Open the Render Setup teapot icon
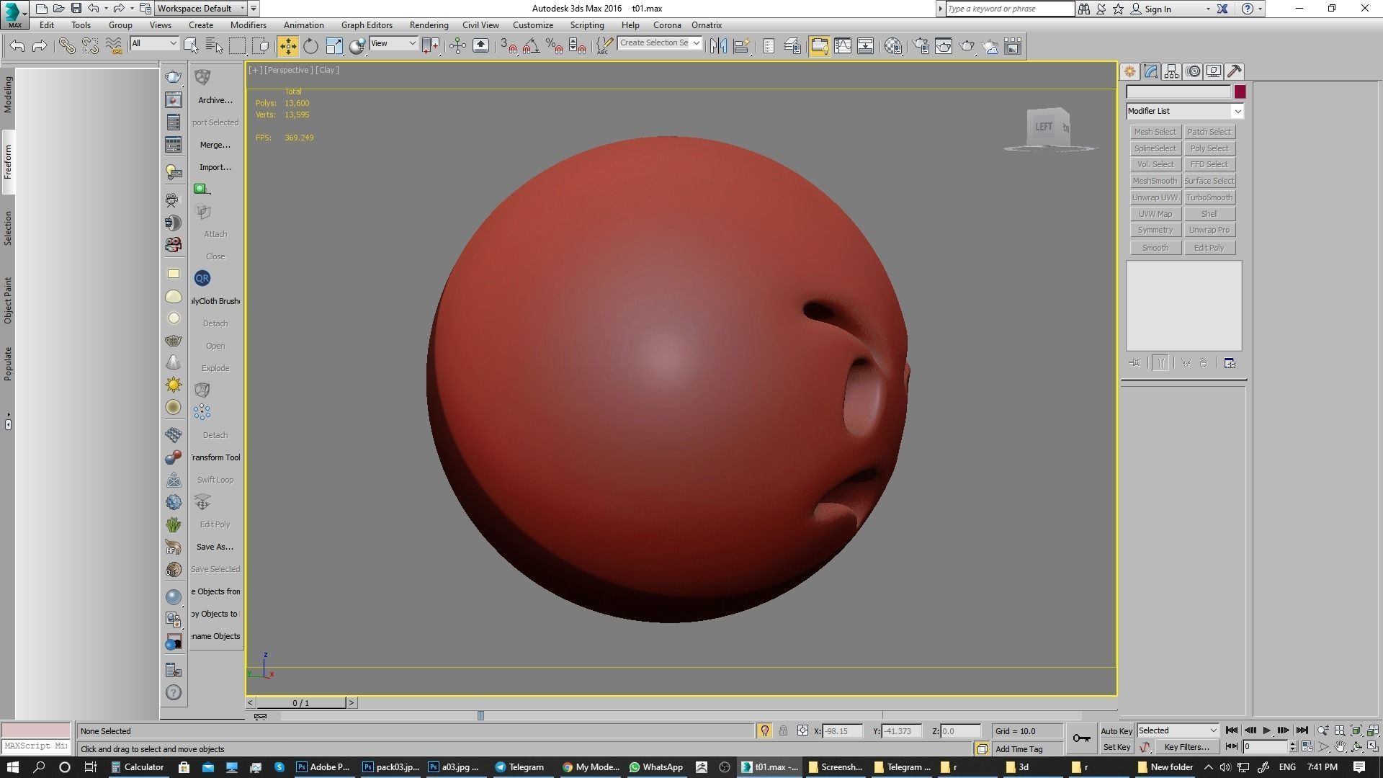The width and height of the screenshot is (1383, 778). [921, 46]
